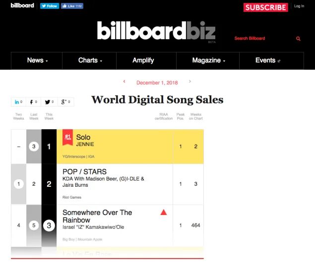
Task: Share chart on Google Plus
Action: point(65,102)
